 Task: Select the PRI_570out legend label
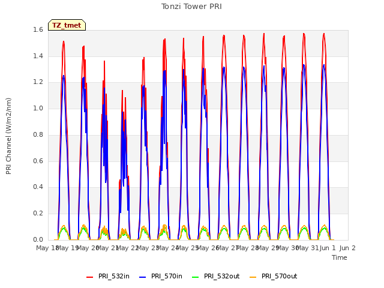280,276
